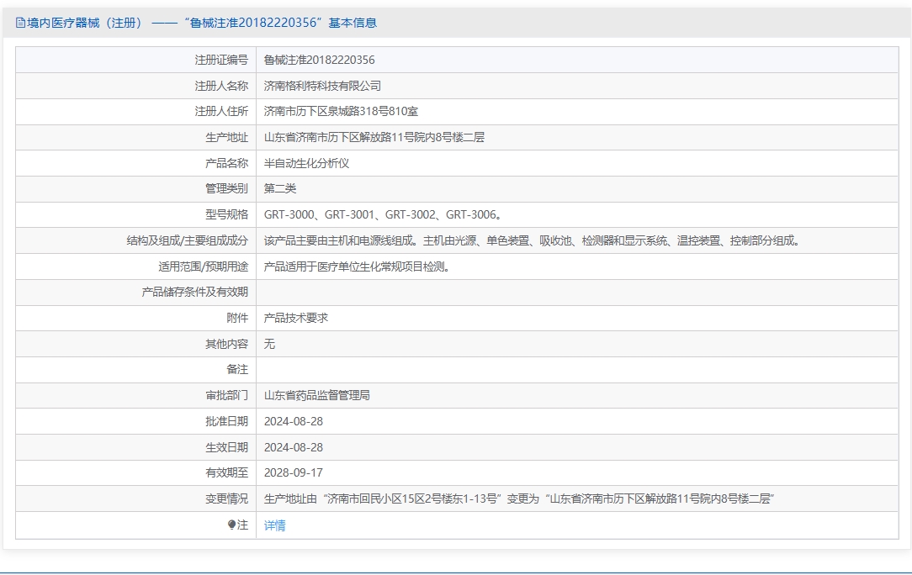Viewport: 912px width, 575px height.
Task: Select the change record starting 生产地址由
Action: [519, 499]
